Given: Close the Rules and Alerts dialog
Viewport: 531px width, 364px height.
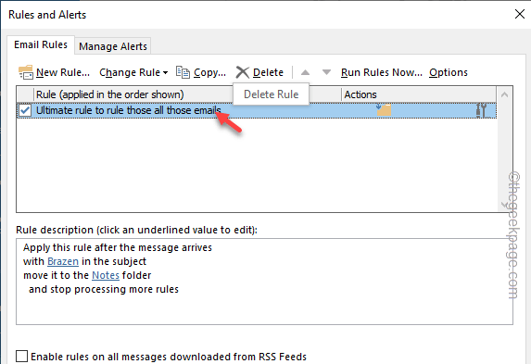Looking at the screenshot, I should tap(520, 14).
